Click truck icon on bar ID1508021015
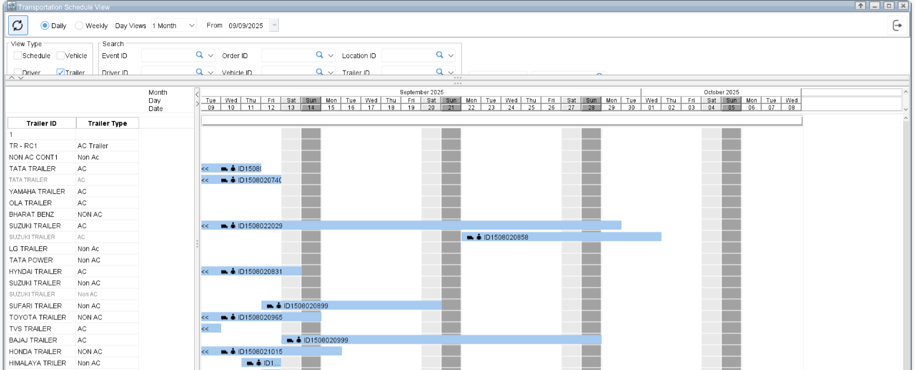 [x=224, y=351]
